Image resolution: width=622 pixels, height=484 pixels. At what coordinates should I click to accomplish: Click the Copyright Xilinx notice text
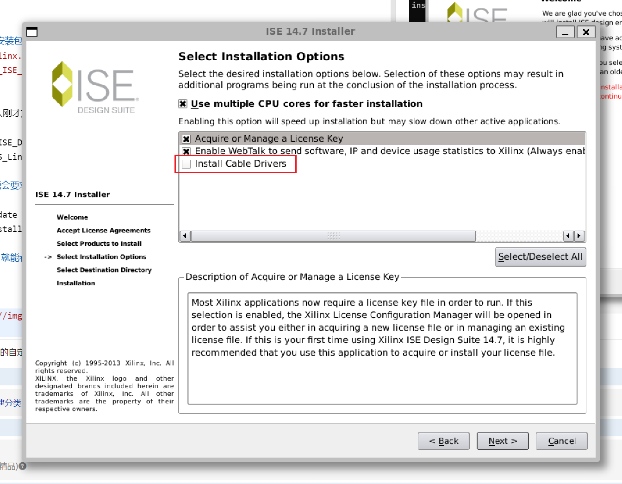tap(105, 386)
